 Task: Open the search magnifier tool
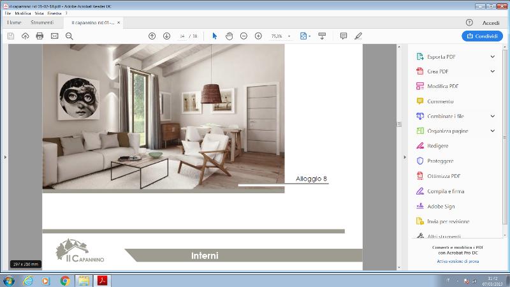[x=69, y=36]
